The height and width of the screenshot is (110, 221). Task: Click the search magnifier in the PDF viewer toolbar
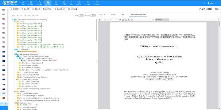105,20
